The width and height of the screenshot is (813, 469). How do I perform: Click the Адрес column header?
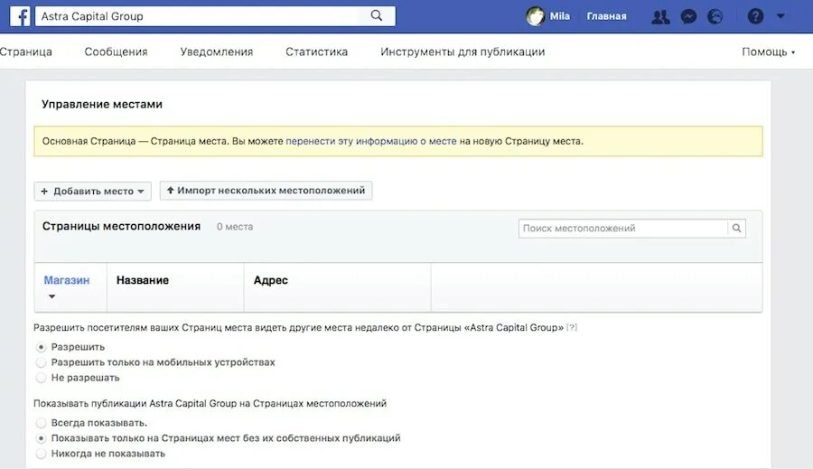[x=271, y=280]
